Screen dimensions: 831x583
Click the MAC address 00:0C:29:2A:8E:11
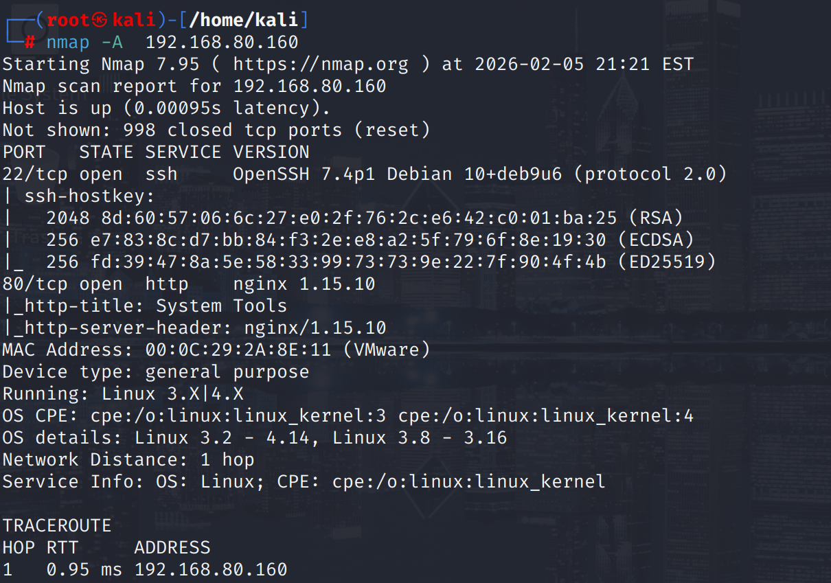point(238,350)
